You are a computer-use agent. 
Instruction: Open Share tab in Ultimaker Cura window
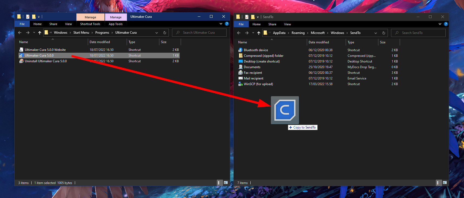point(53,24)
